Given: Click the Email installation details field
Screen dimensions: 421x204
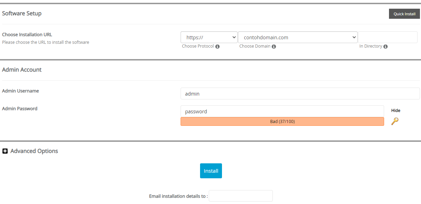Looking at the screenshot, I should coord(240,196).
